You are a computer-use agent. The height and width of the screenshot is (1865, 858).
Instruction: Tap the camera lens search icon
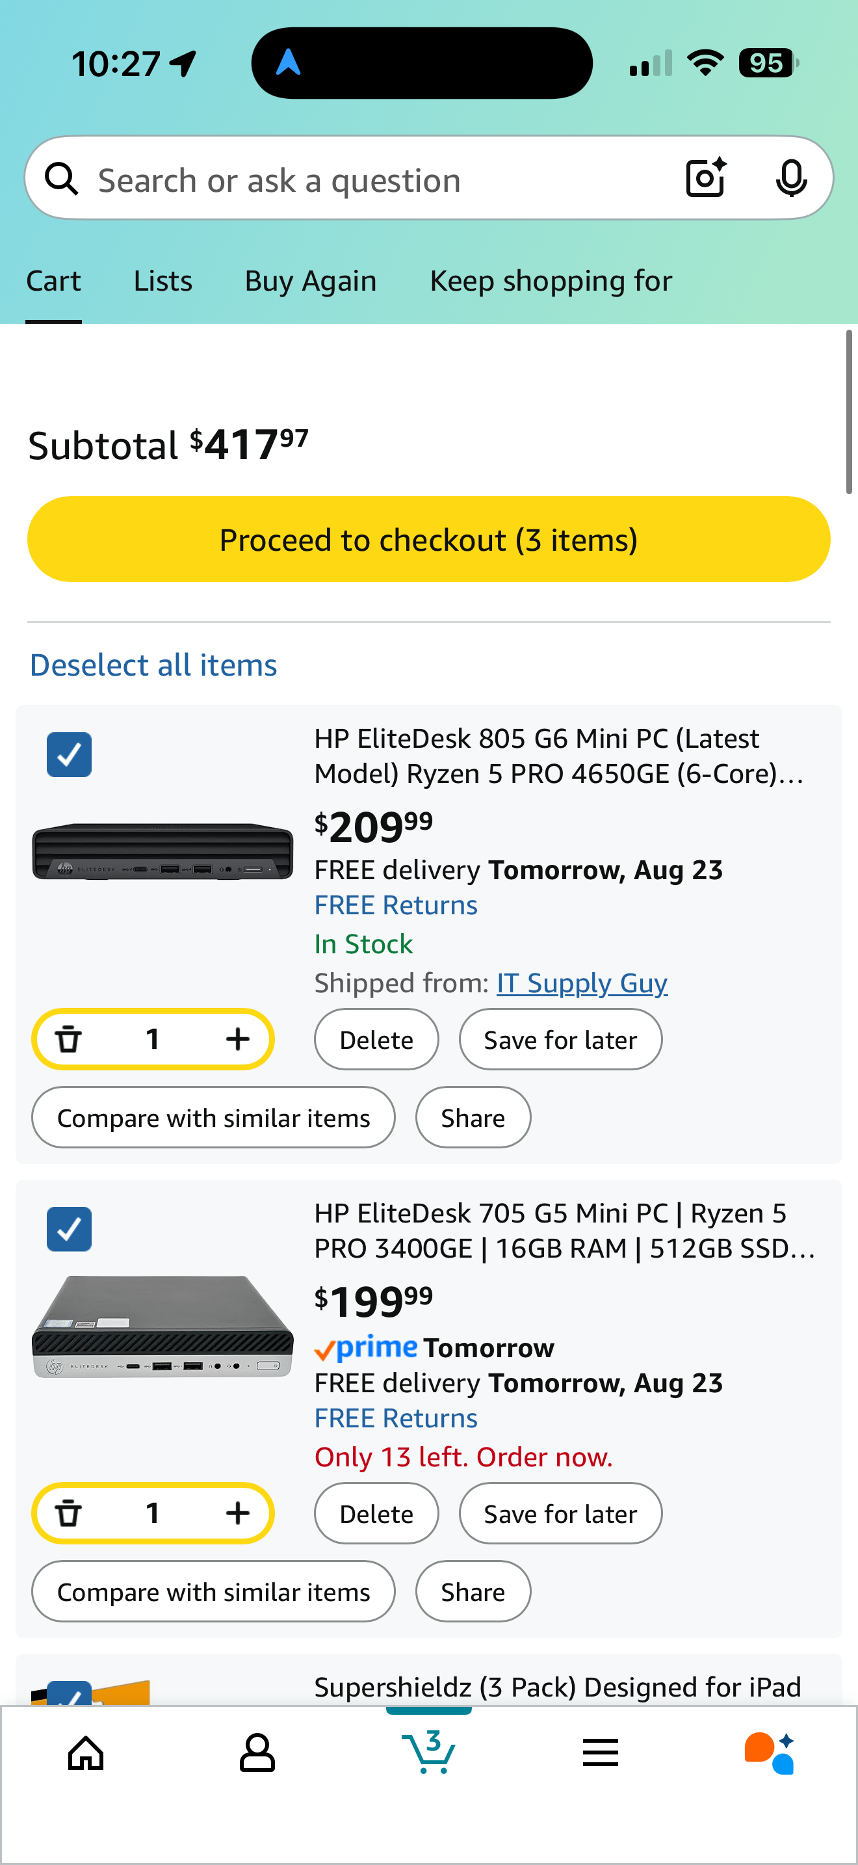705,178
